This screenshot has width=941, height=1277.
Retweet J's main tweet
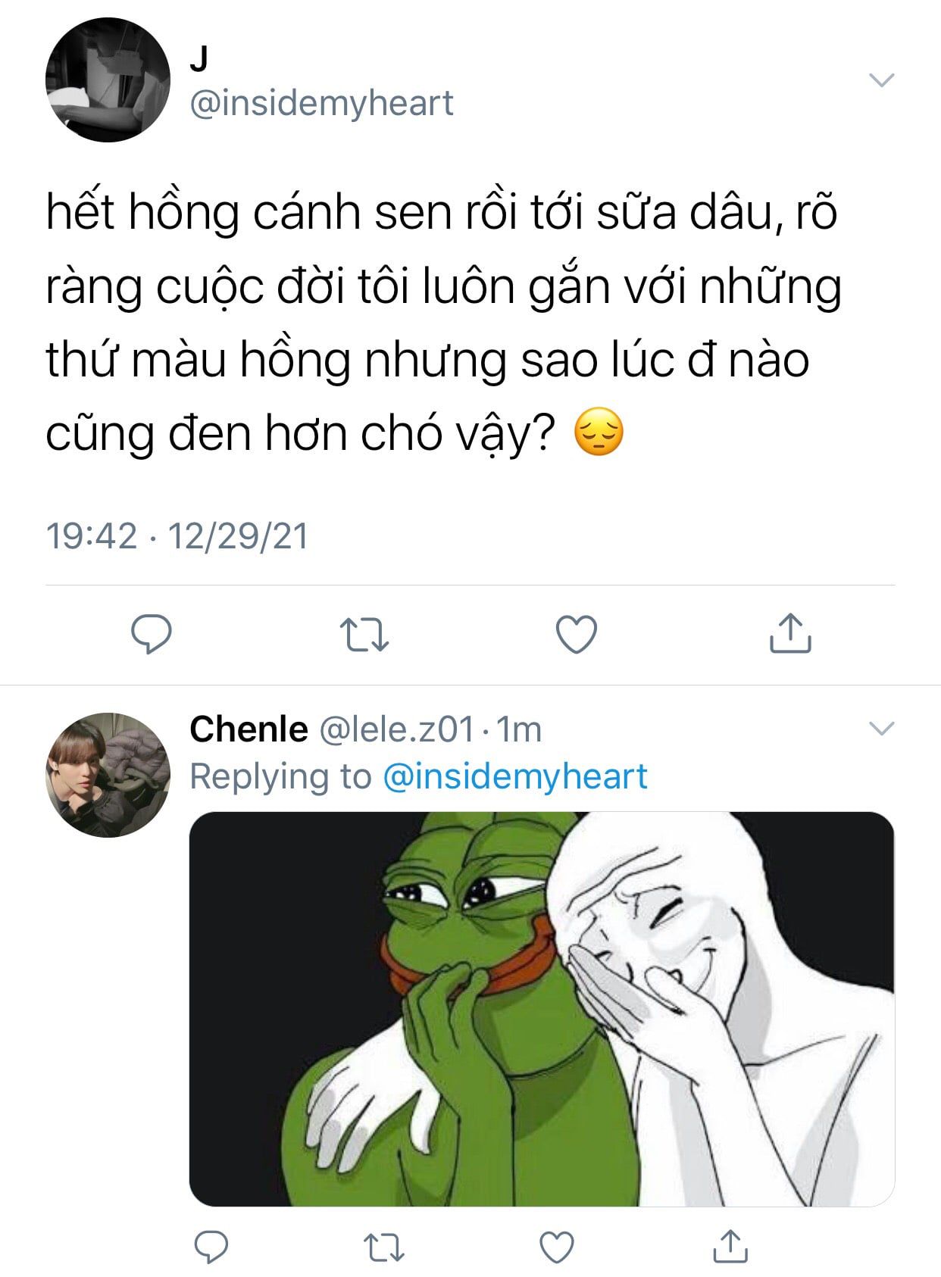coord(364,635)
